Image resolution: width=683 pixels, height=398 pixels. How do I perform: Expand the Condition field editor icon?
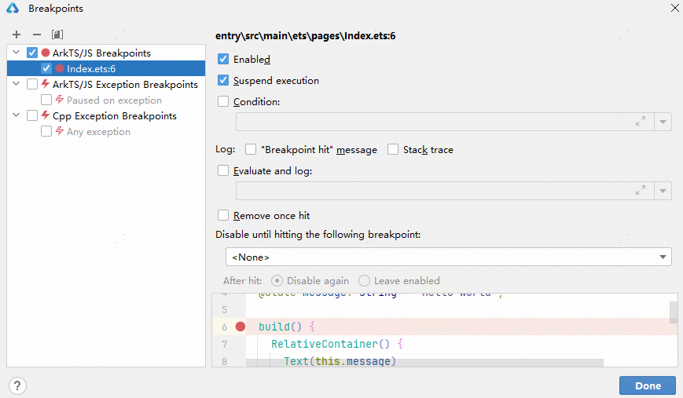(641, 122)
